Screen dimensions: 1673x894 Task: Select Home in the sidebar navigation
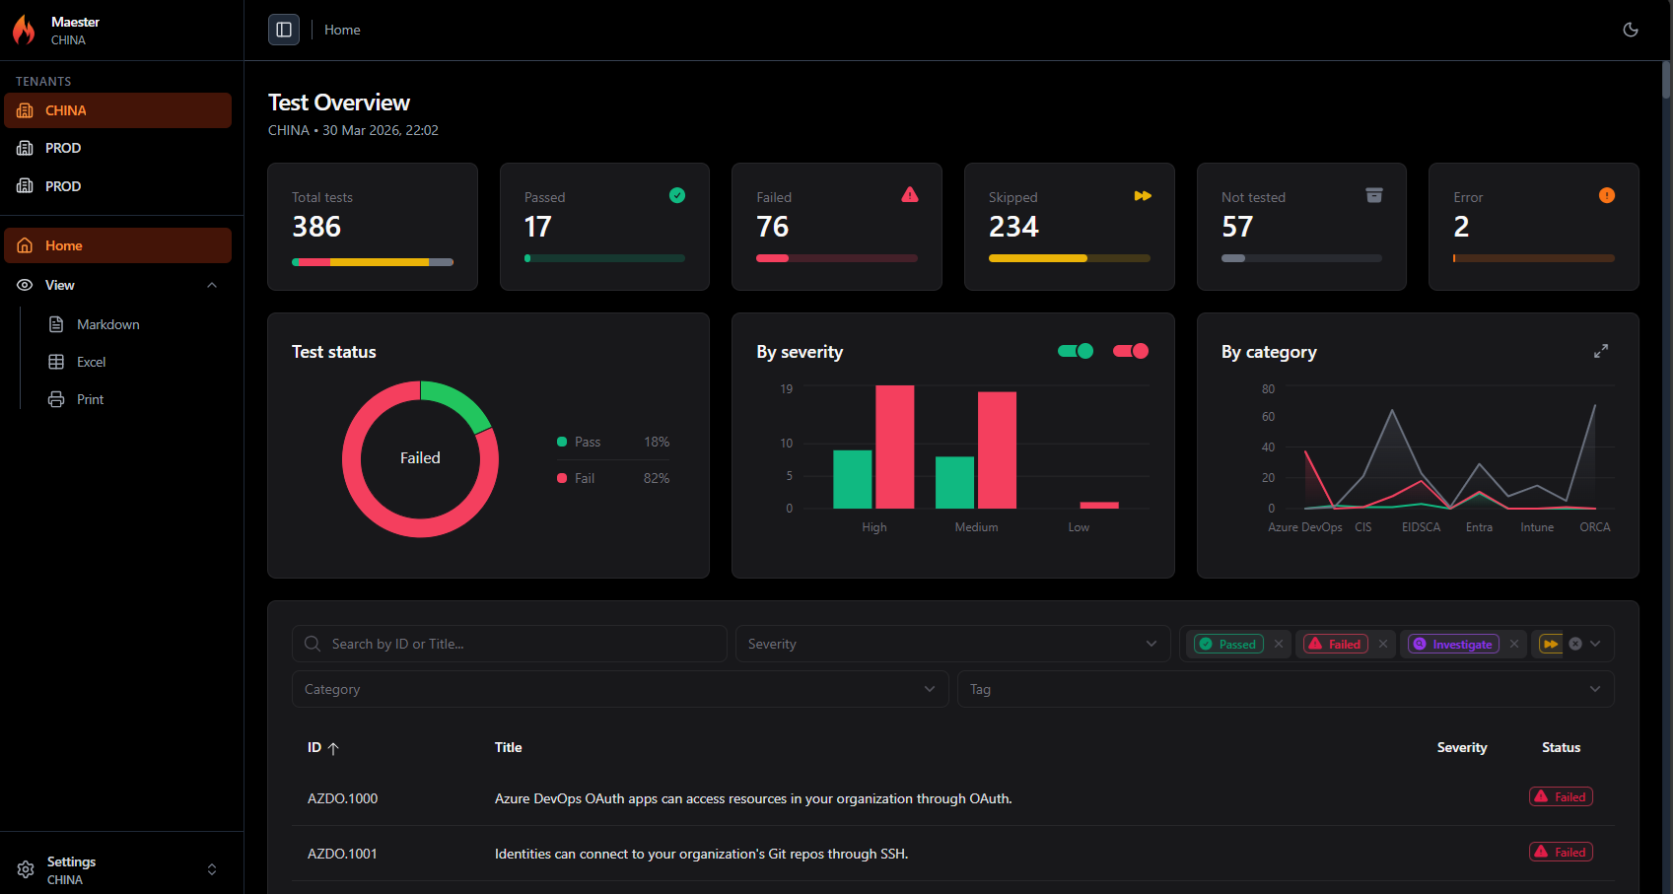pyautogui.click(x=62, y=244)
